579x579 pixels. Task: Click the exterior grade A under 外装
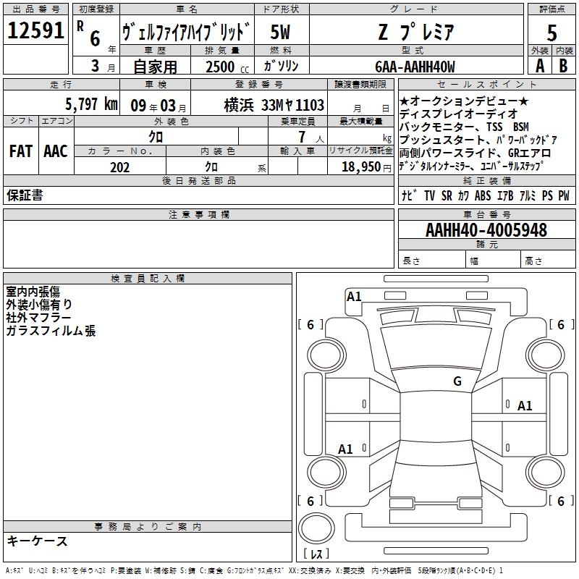540,66
